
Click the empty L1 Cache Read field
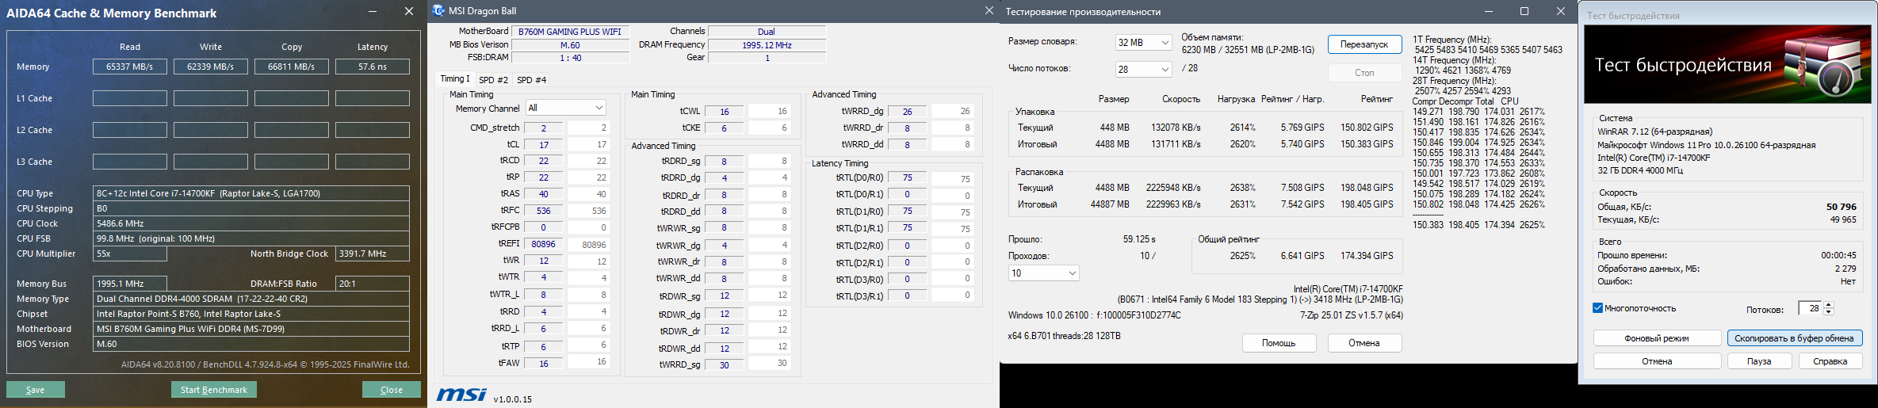[130, 98]
